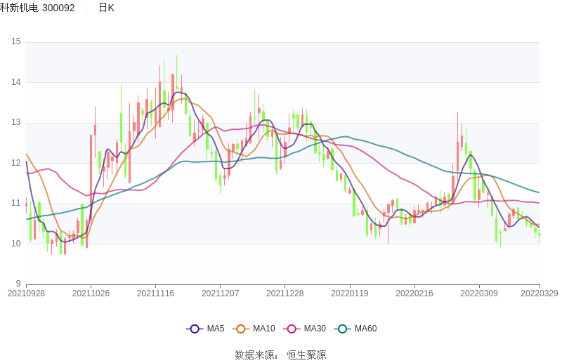Hide the MA10 line using its legend text

264,329
